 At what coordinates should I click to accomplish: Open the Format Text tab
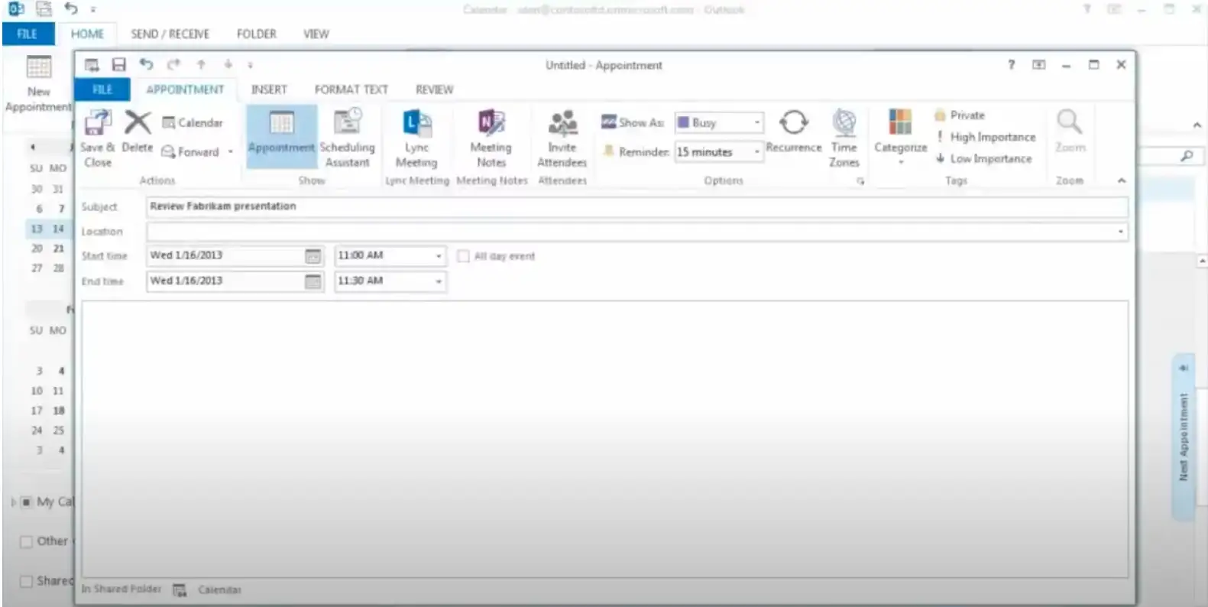point(351,89)
